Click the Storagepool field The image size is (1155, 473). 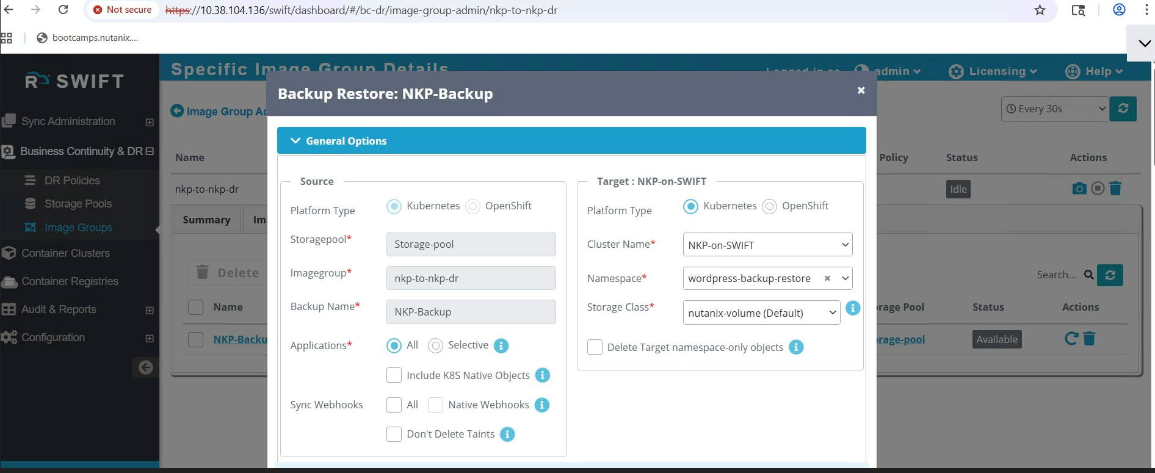[471, 244]
